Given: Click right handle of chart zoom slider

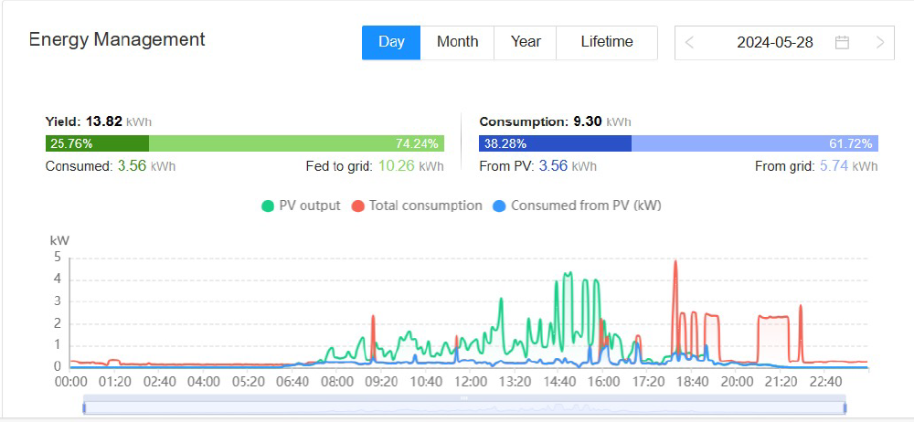Looking at the screenshot, I should [845, 406].
